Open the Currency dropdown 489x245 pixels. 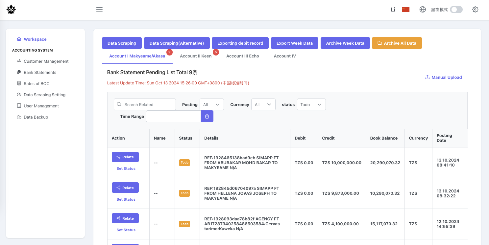tap(263, 104)
